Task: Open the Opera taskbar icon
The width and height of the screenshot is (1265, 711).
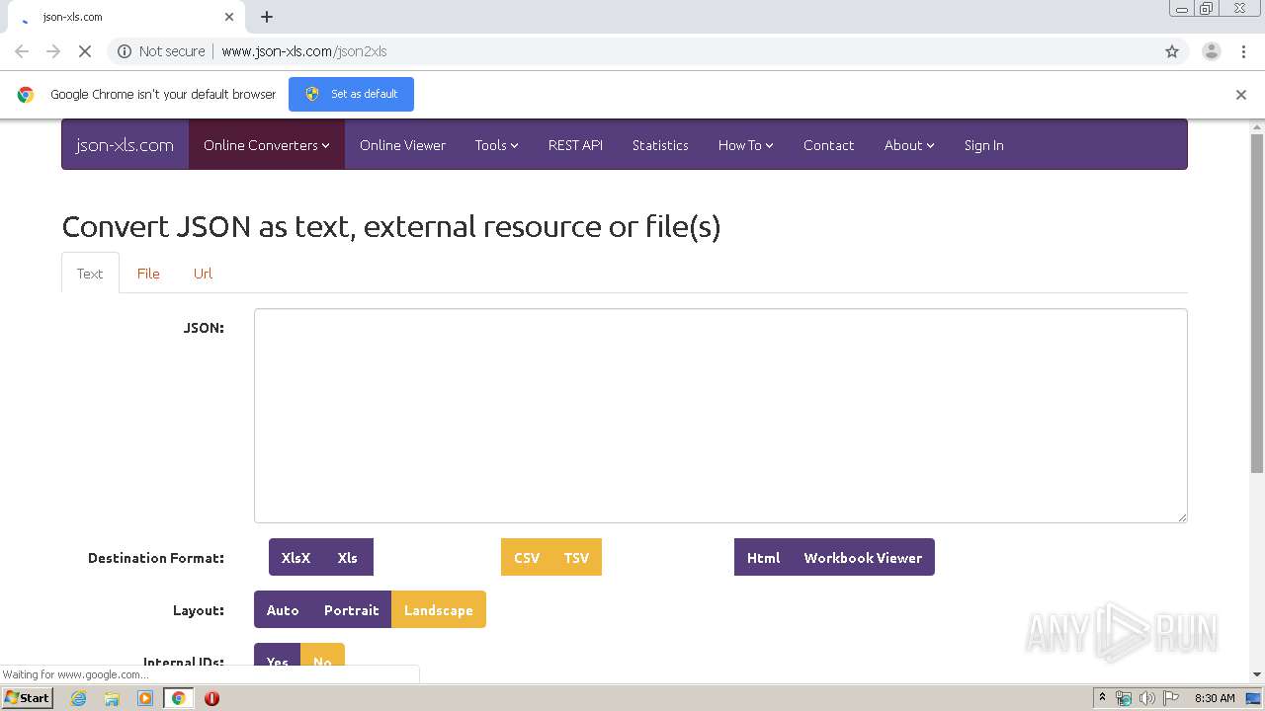Action: click(x=211, y=698)
